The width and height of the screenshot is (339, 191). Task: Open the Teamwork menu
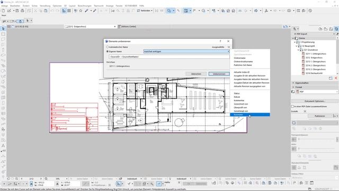pos(99,6)
